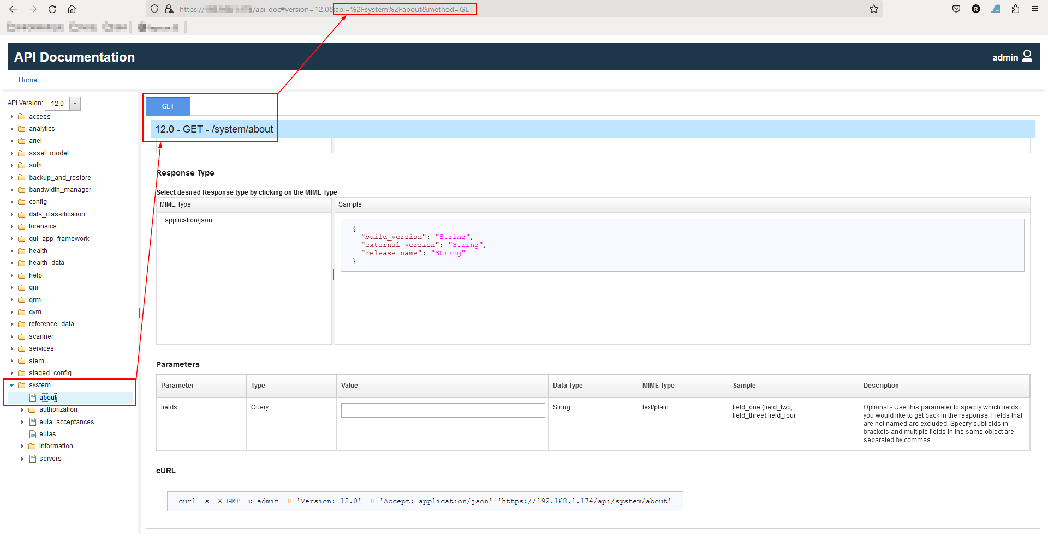Expand the eula_acceptances tree node
Screen dimensions: 1048x536
click(x=22, y=422)
